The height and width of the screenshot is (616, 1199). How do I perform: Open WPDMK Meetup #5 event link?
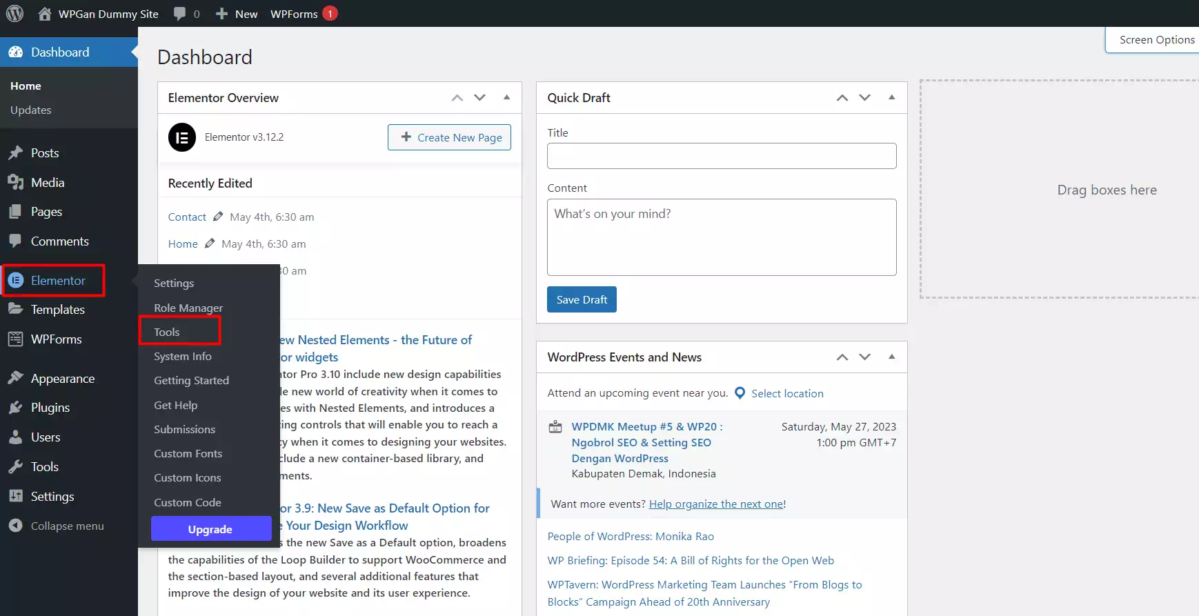(x=647, y=442)
